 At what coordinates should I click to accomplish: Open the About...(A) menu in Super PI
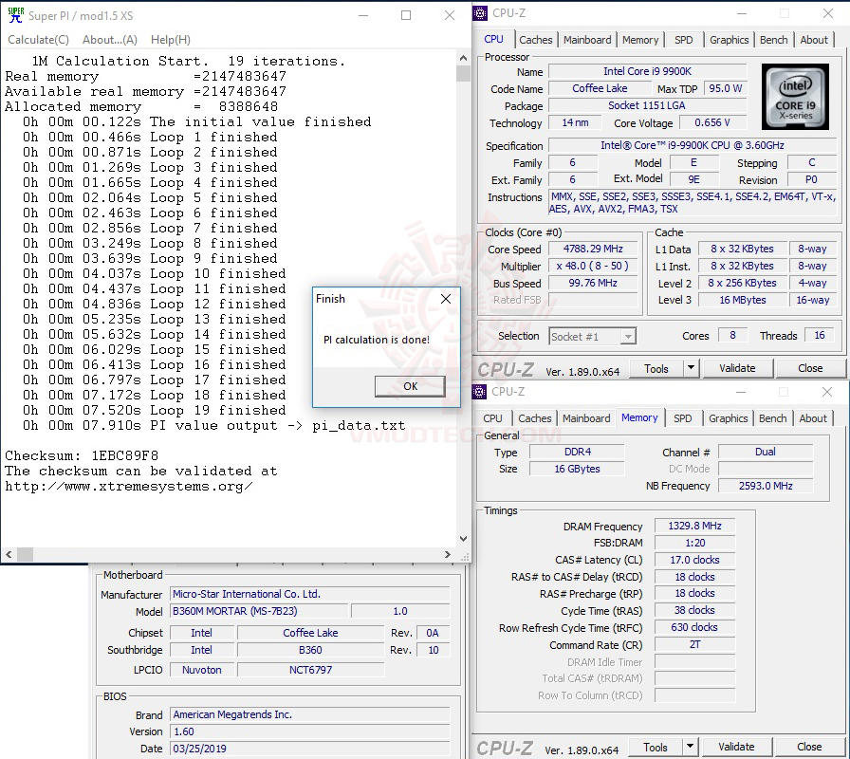pos(110,40)
